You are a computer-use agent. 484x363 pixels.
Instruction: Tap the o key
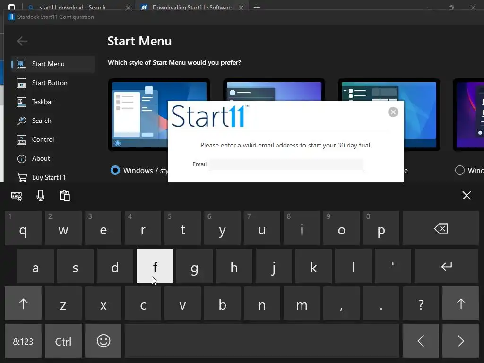point(341,228)
